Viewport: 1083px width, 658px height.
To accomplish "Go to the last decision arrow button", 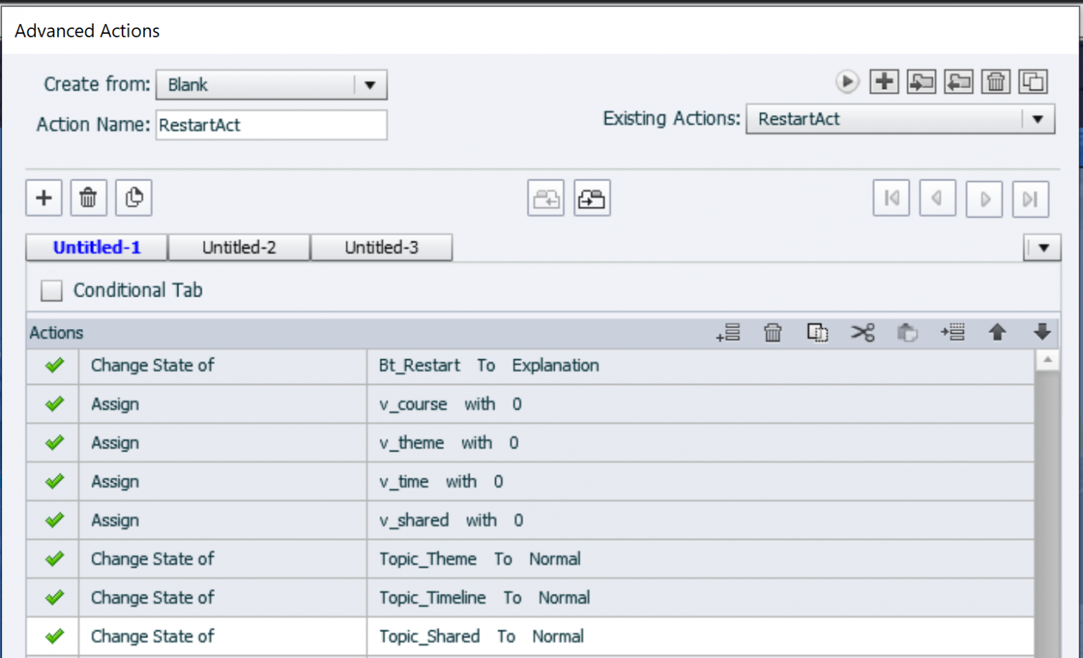I will point(1030,198).
